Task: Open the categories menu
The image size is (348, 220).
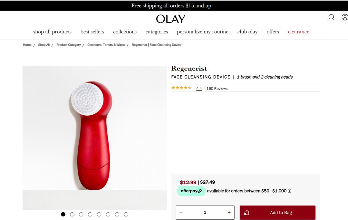Action: tap(157, 32)
